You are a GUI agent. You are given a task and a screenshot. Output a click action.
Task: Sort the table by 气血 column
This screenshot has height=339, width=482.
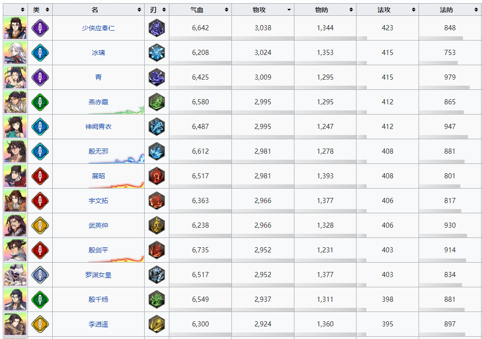200,9
